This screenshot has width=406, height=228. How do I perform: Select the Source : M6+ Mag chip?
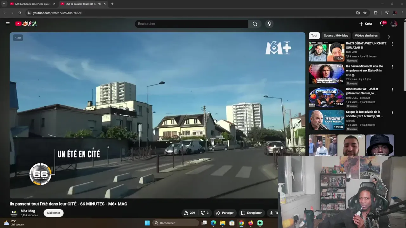point(336,35)
